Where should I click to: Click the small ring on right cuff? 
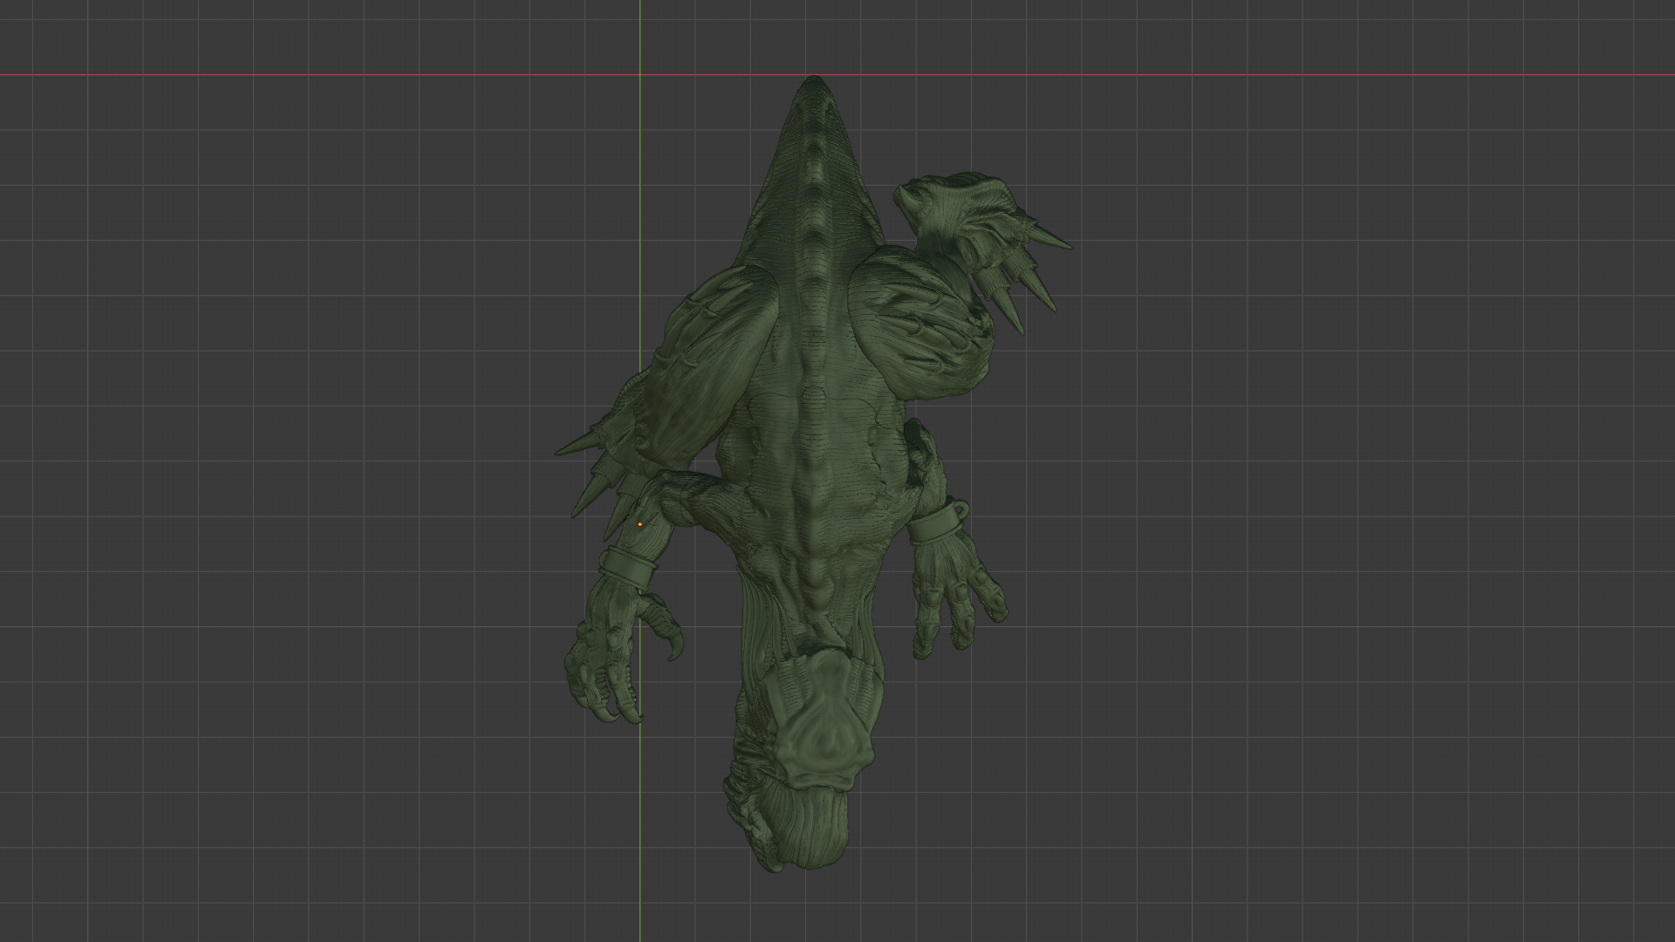(961, 507)
